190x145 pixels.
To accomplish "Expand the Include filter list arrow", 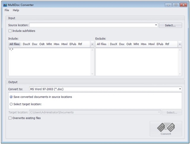I will (x=92, y=44).
